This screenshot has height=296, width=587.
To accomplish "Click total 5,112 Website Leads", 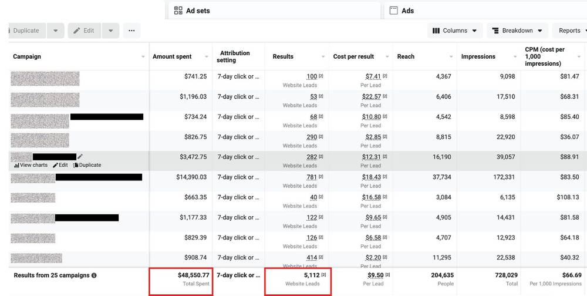I will point(312,275).
